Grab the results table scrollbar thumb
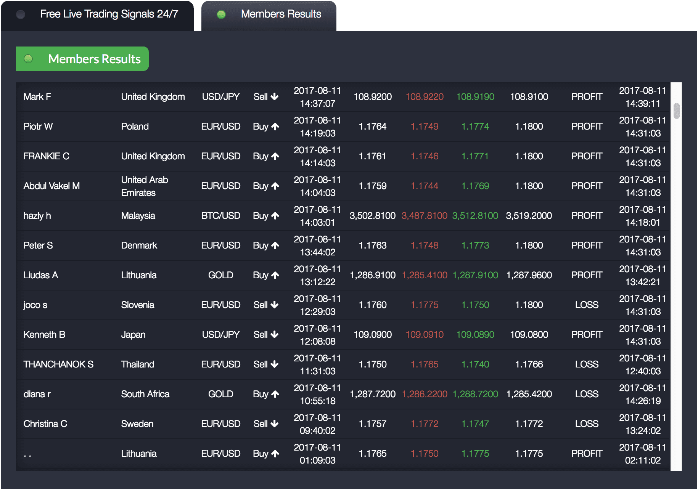 [x=677, y=111]
